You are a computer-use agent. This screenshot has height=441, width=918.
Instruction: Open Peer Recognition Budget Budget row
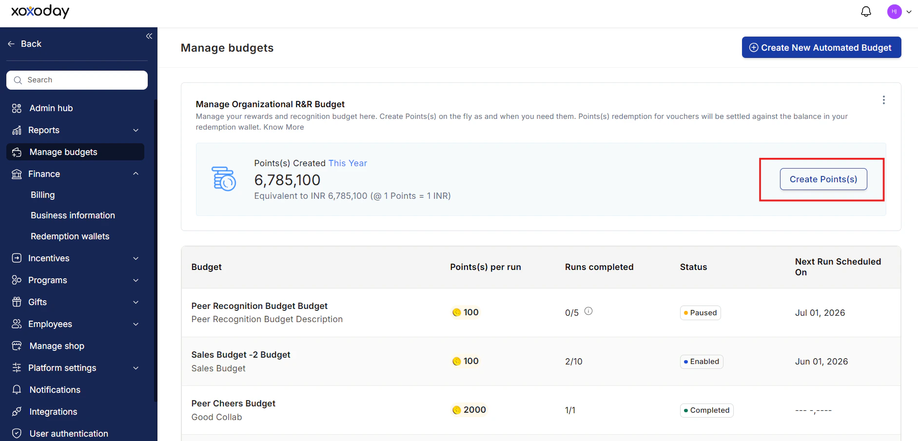click(x=541, y=313)
